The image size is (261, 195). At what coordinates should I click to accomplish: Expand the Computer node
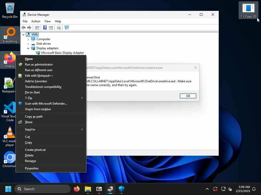[x=28, y=39]
